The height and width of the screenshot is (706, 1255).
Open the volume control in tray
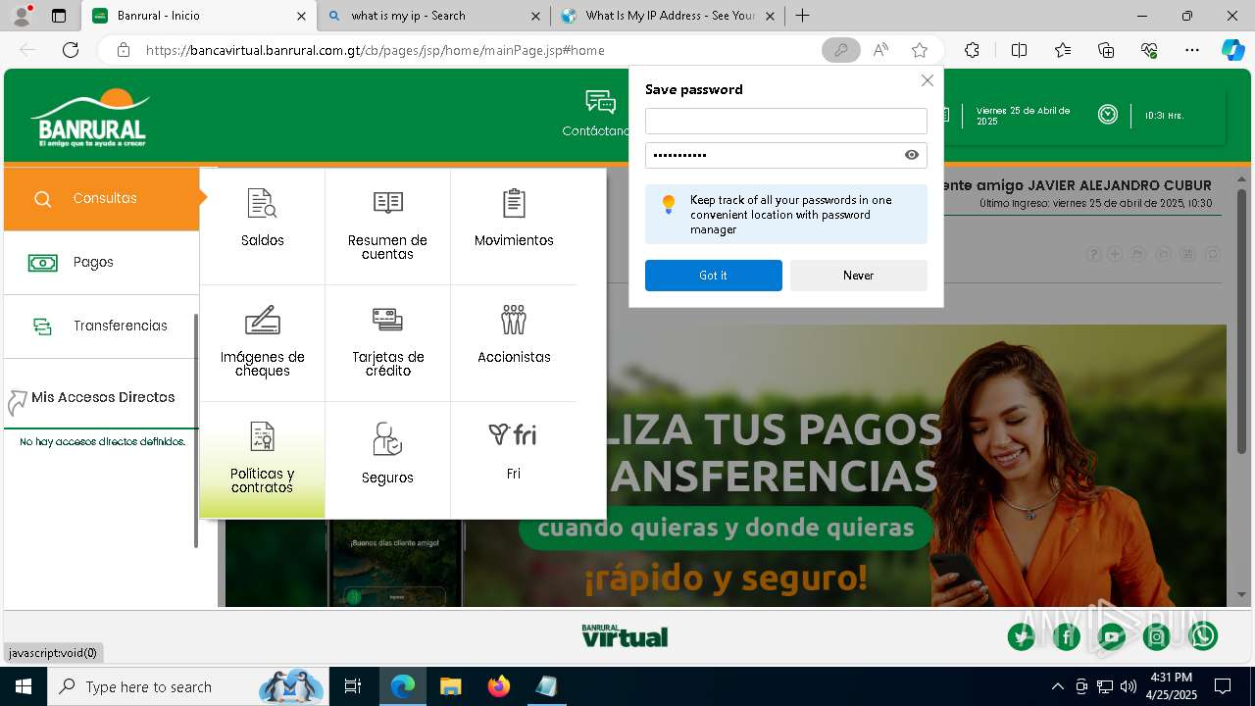[1129, 686]
